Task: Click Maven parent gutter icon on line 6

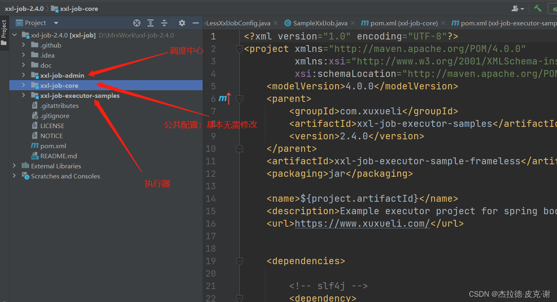Action: (x=225, y=98)
